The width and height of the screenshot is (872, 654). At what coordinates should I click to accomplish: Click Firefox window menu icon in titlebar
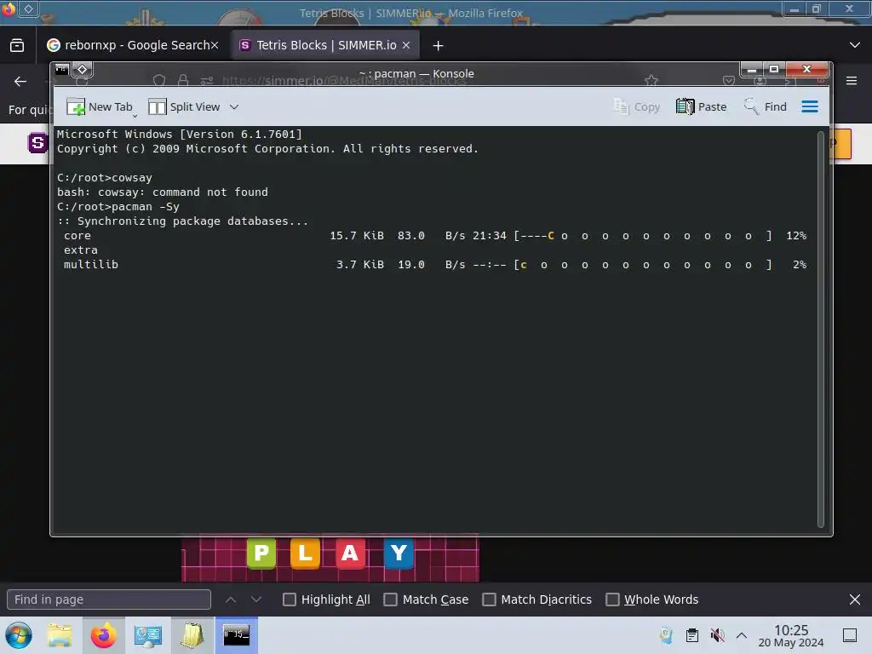(x=8, y=9)
